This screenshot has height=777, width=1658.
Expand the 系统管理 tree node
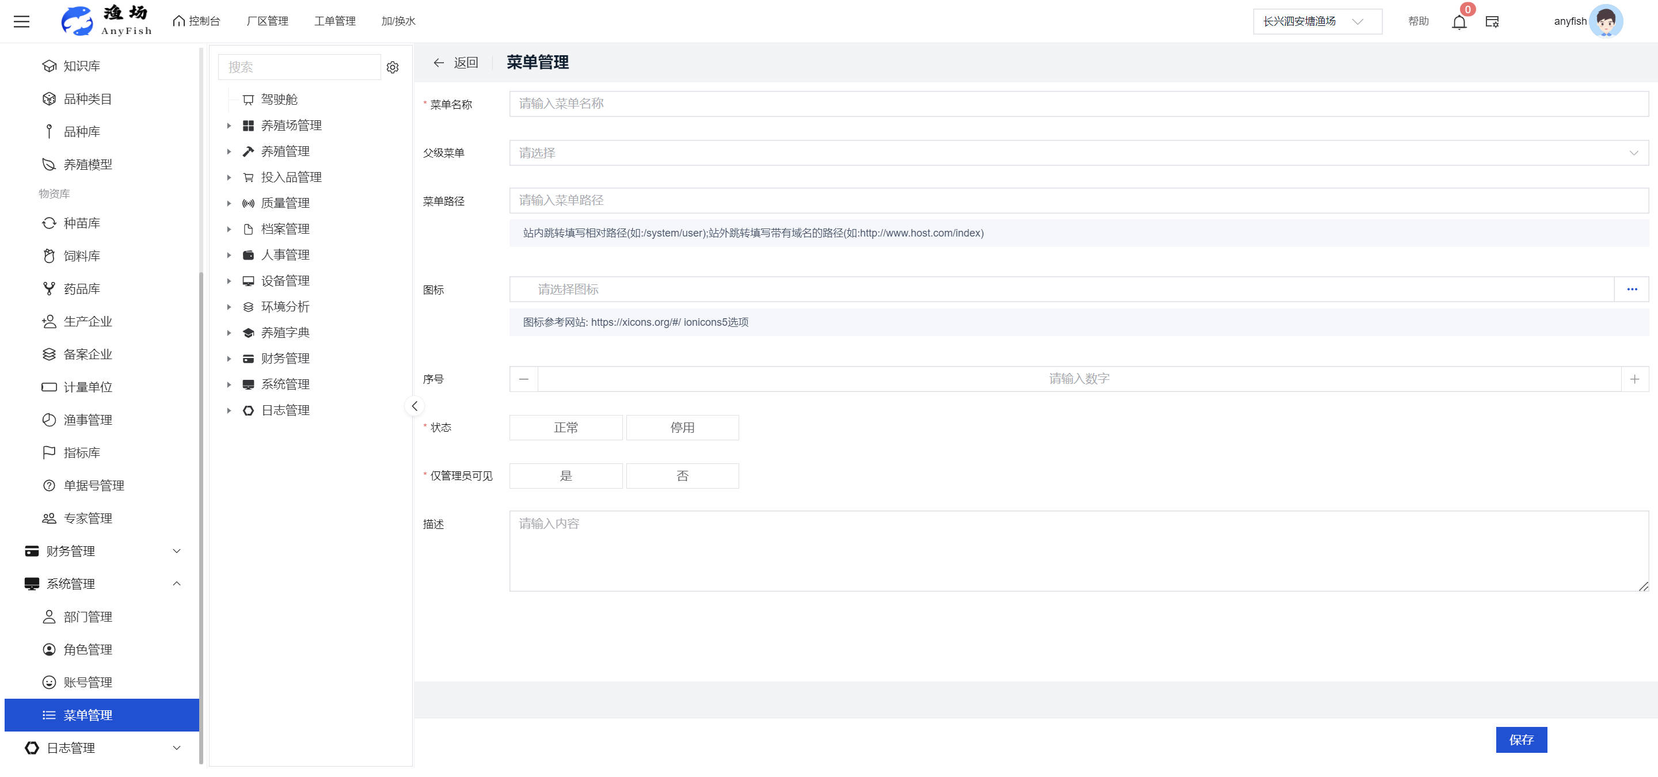click(x=229, y=384)
